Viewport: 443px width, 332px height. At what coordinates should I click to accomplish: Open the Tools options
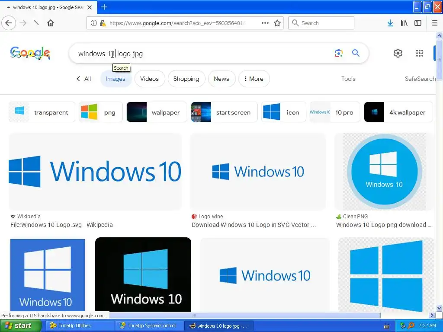click(348, 79)
